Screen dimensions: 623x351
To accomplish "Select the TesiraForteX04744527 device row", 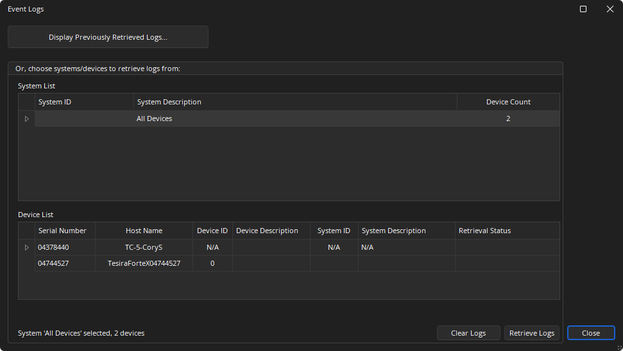I will (x=144, y=263).
